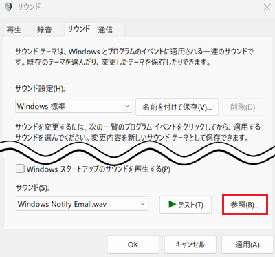
Task: Click the sound speaker icon in title bar
Action: pos(8,7)
